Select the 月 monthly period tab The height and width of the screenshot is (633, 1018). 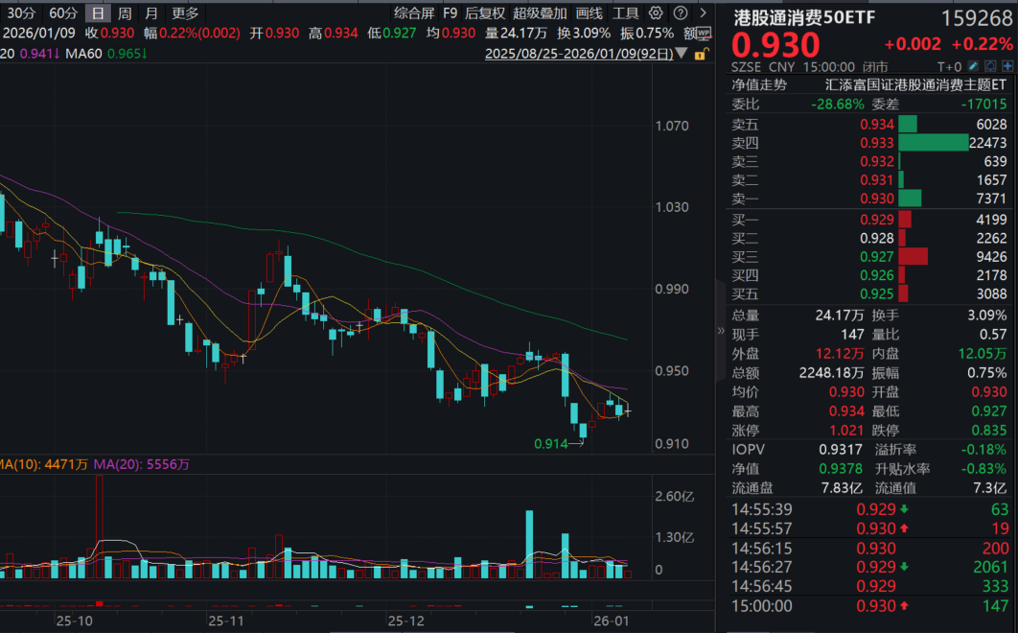pyautogui.click(x=151, y=13)
